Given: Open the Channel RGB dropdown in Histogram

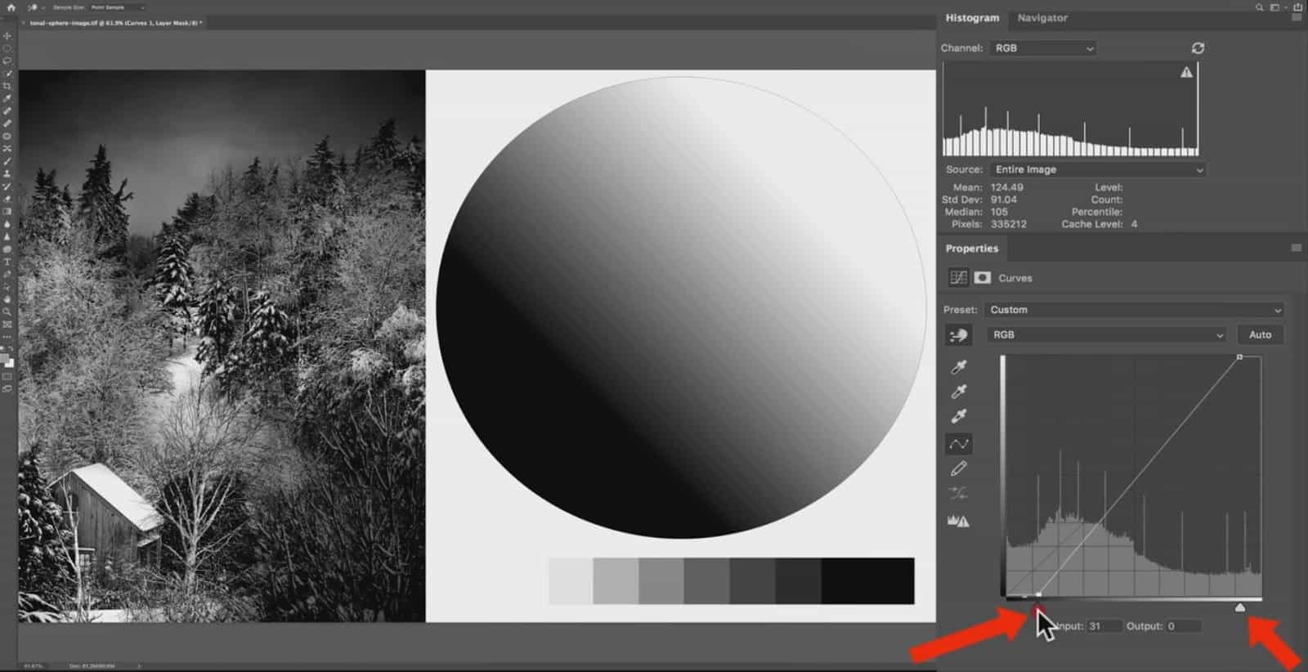Looking at the screenshot, I should click(x=1043, y=48).
